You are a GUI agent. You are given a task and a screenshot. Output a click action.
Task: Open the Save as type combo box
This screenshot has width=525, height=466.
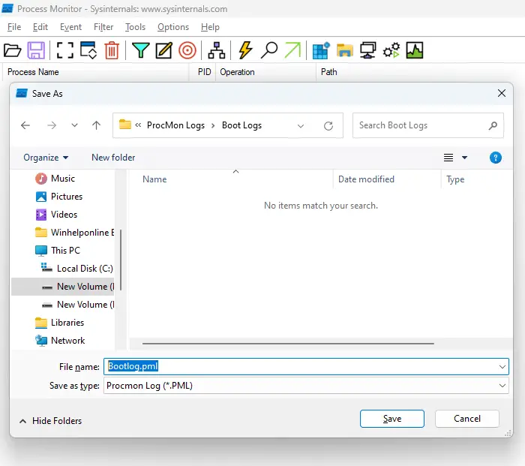tap(306, 386)
